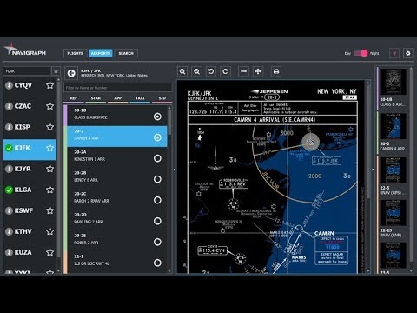
Task: Click the download icon for KISP
Action: (x=9, y=127)
